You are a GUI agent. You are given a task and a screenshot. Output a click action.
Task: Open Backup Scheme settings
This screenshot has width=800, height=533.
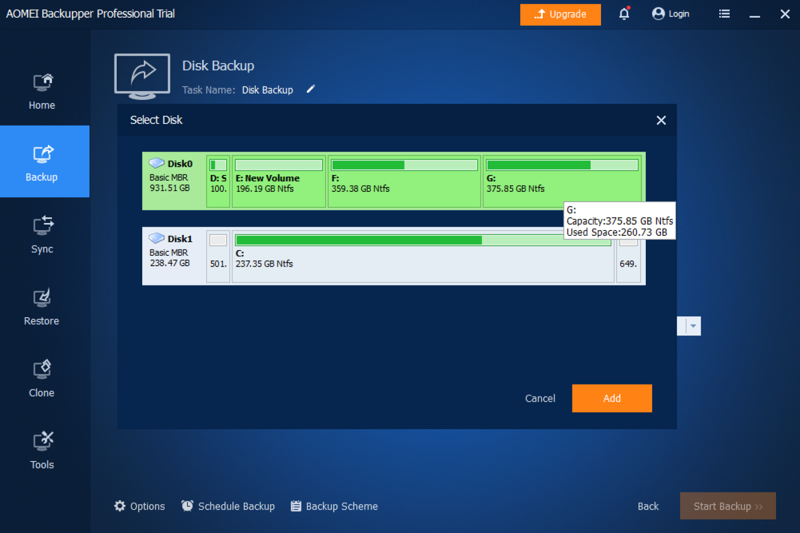point(334,506)
